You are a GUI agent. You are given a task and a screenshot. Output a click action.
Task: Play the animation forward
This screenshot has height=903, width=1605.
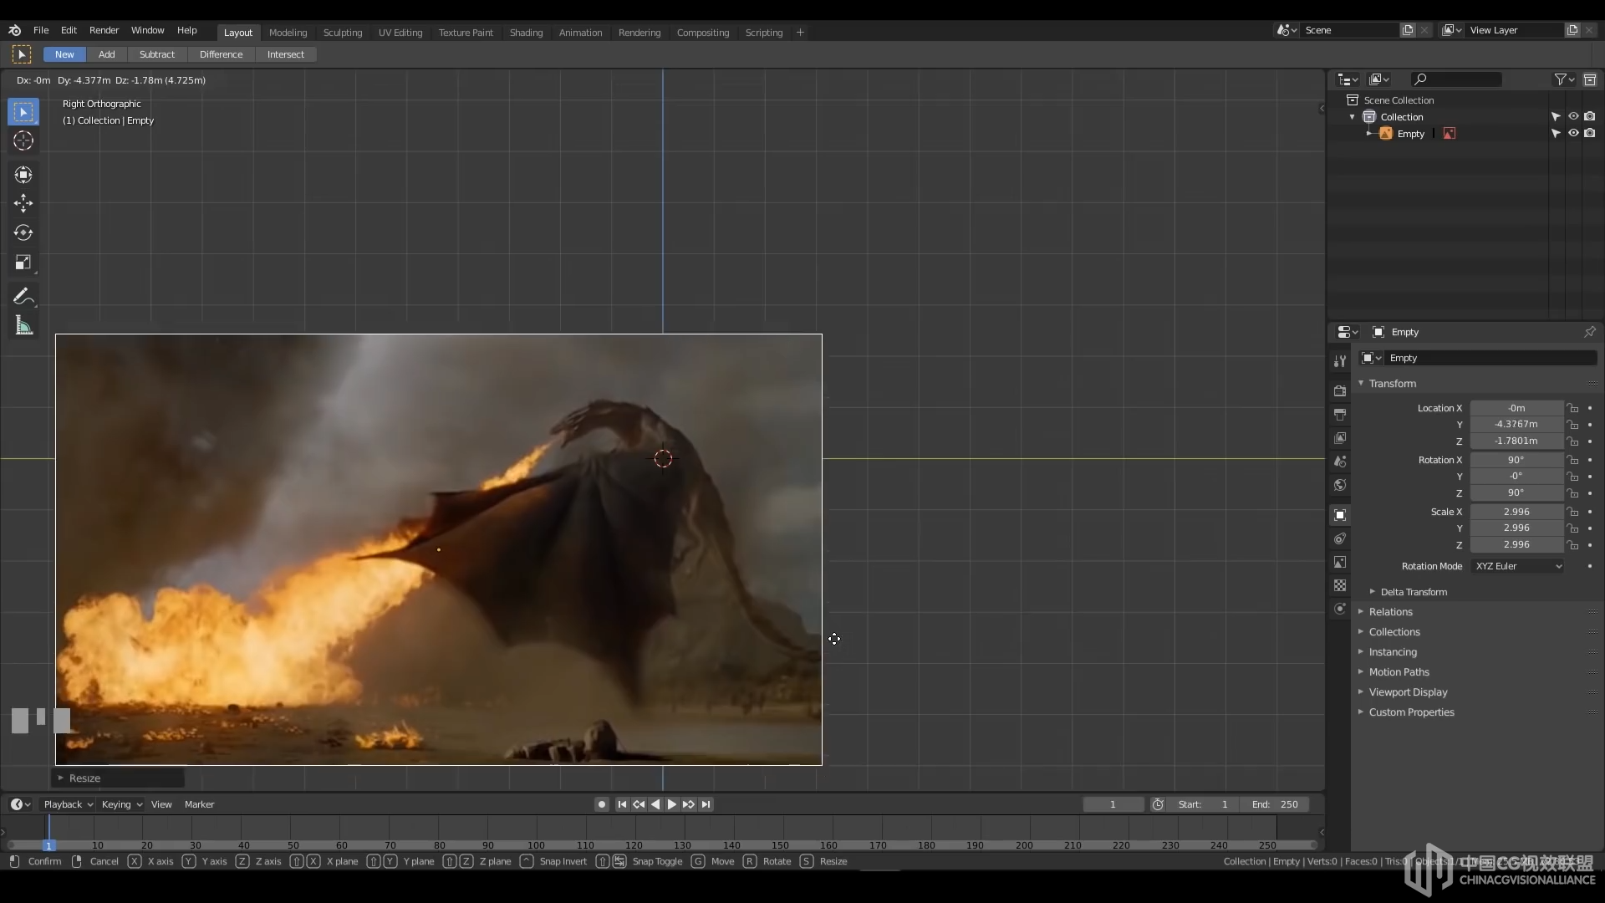coord(671,804)
